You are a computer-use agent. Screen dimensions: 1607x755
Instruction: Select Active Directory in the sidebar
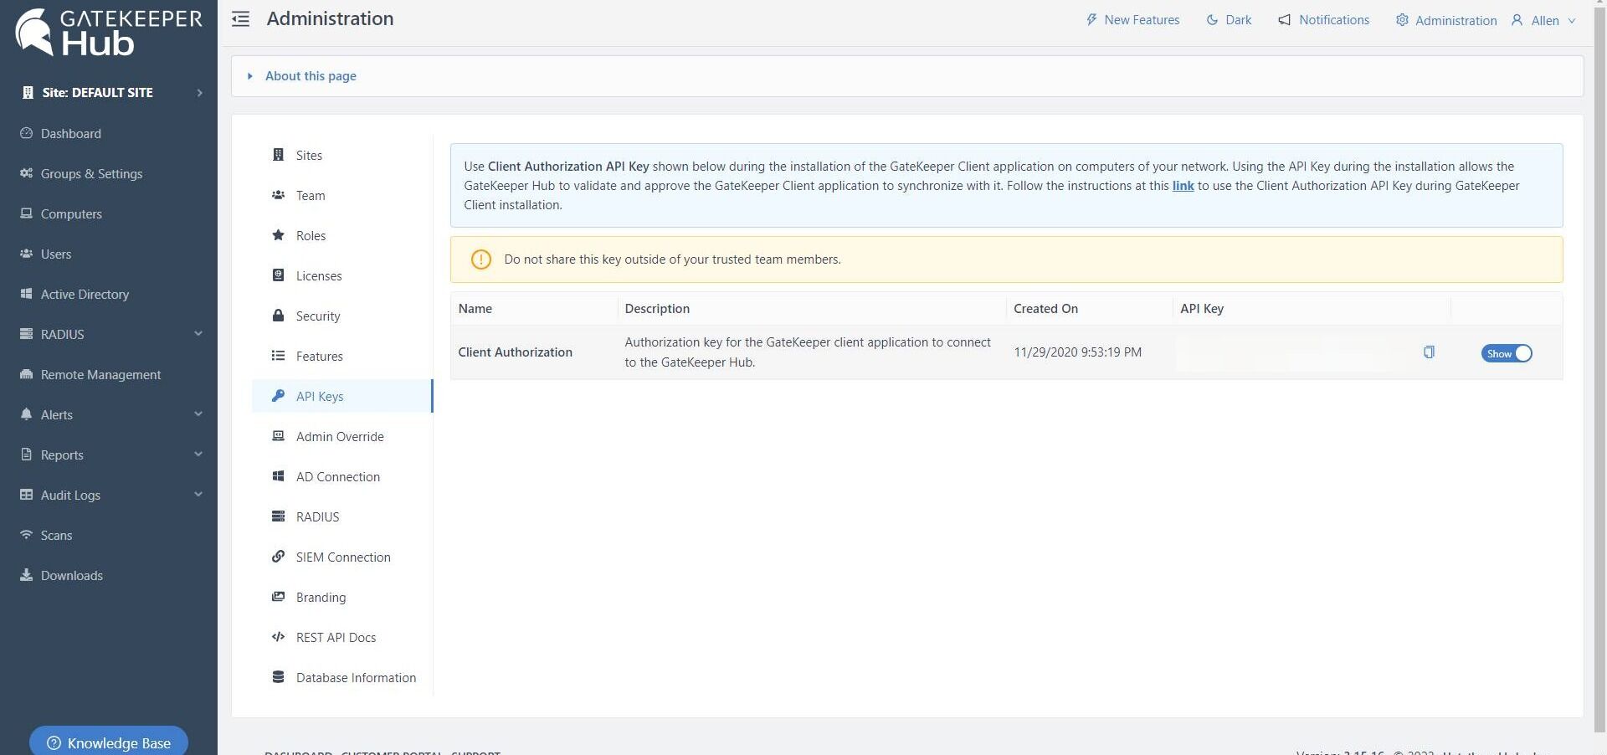pyautogui.click(x=84, y=294)
